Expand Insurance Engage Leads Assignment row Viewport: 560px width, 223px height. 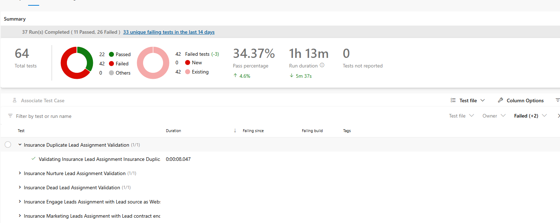coord(20,201)
